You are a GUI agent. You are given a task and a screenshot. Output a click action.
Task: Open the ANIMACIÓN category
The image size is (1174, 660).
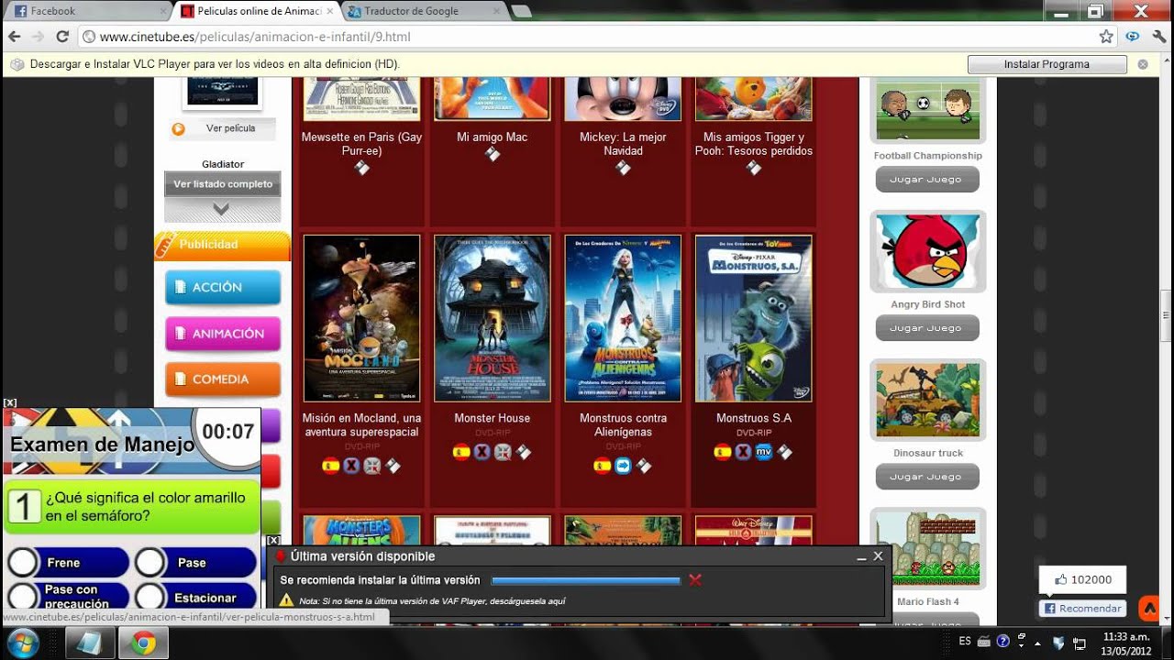tap(223, 334)
